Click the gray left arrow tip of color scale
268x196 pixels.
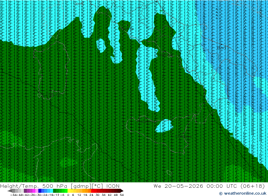10,191
